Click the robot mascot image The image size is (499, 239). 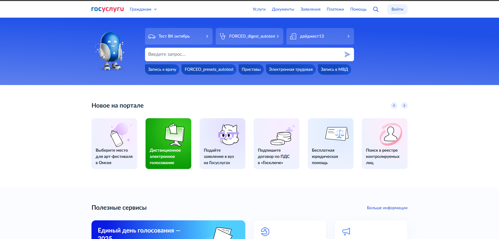point(110,51)
